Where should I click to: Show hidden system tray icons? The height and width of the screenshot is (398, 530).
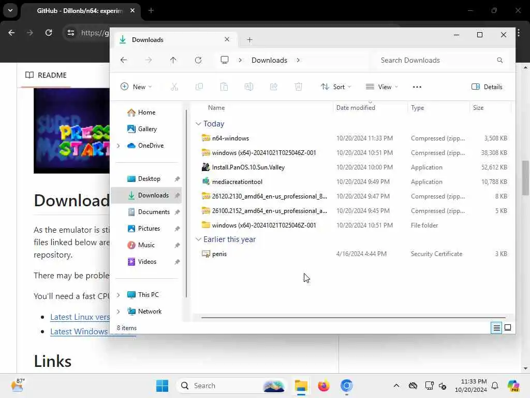[x=396, y=386]
